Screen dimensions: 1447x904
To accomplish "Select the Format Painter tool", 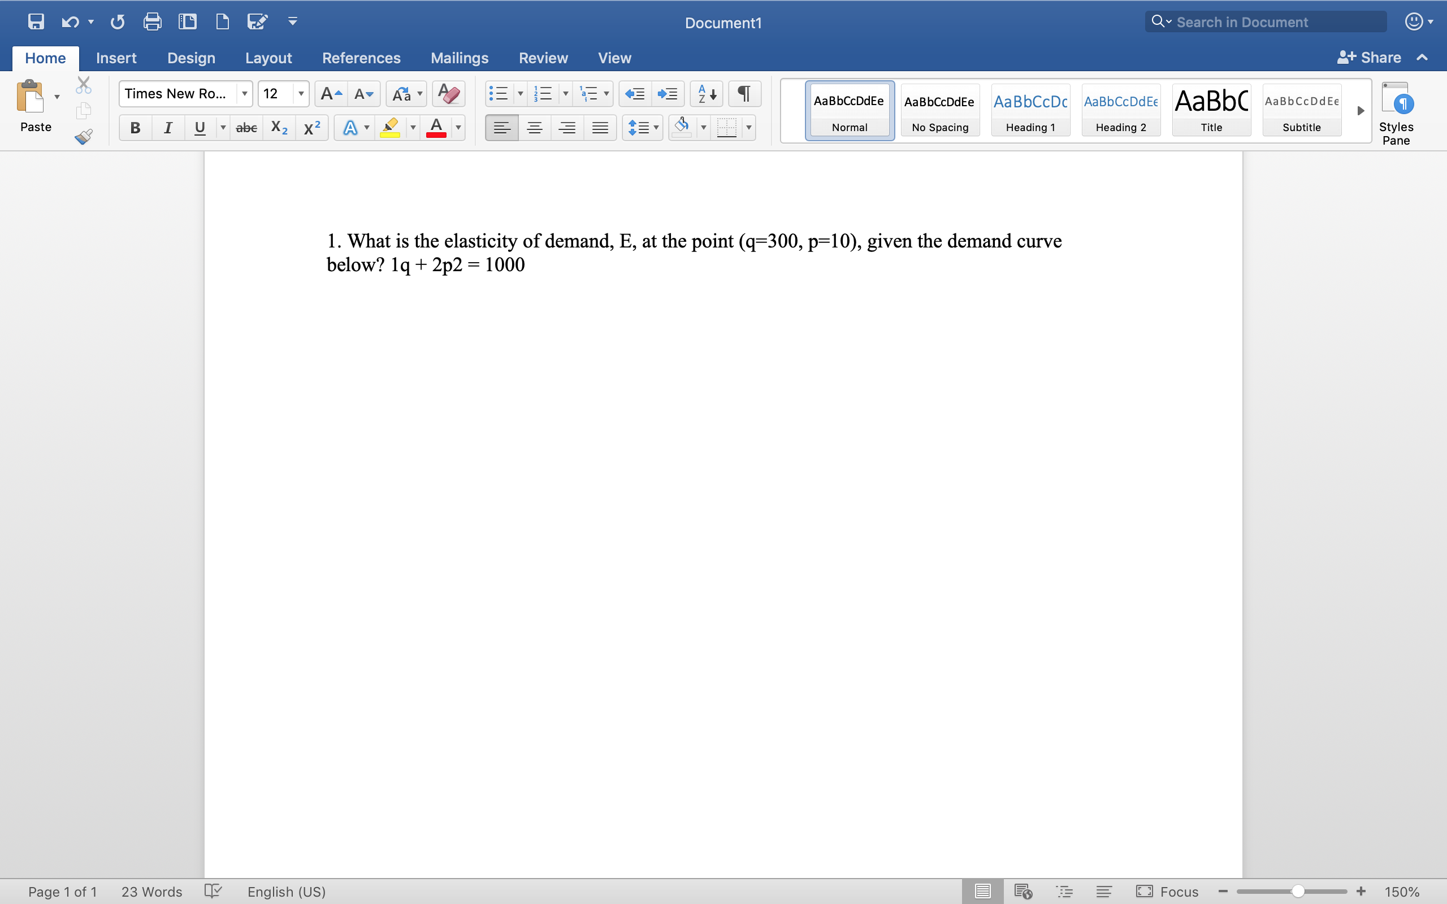I will pyautogui.click(x=84, y=136).
